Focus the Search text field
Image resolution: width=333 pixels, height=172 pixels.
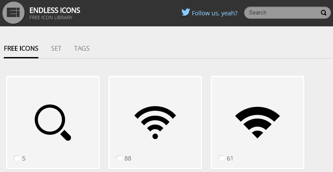(x=283, y=13)
